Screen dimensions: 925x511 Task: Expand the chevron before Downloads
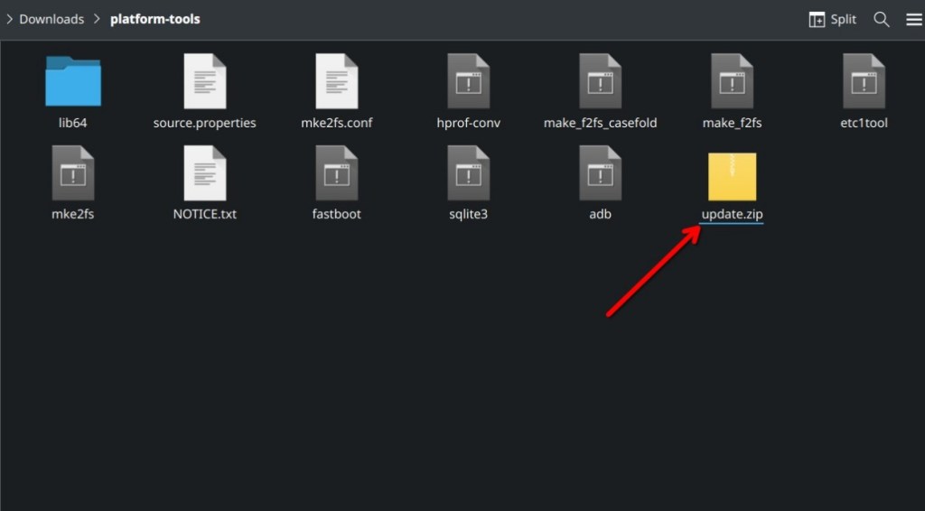pyautogui.click(x=9, y=20)
